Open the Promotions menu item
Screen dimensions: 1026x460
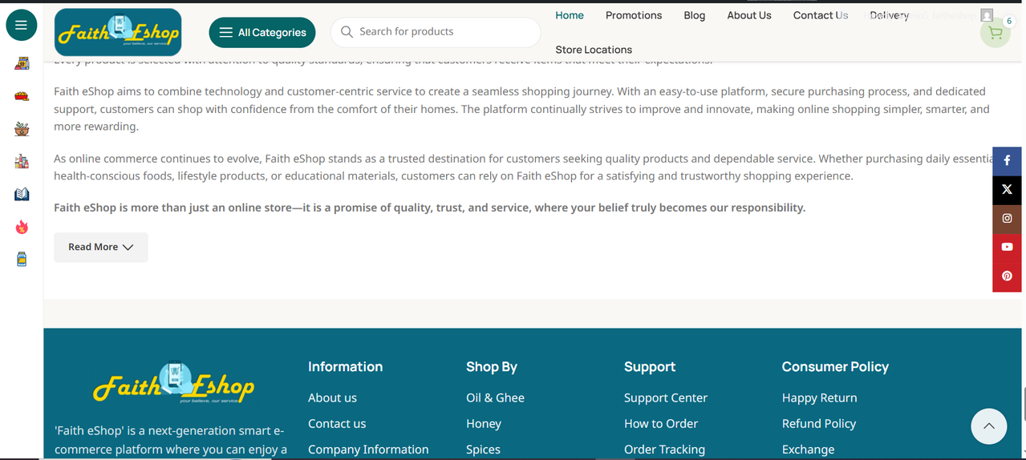pos(634,15)
